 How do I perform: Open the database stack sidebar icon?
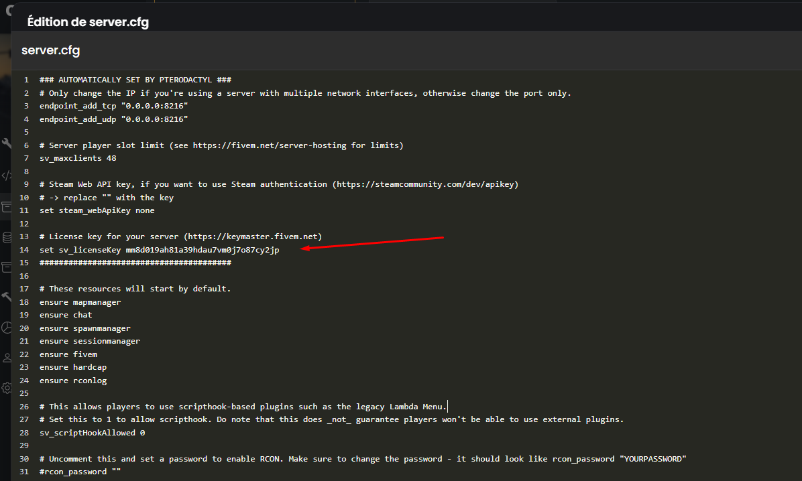(6, 237)
